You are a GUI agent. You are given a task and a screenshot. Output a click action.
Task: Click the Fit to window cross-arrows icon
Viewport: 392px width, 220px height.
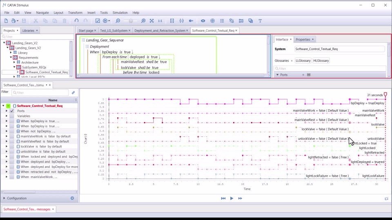(x=152, y=21)
